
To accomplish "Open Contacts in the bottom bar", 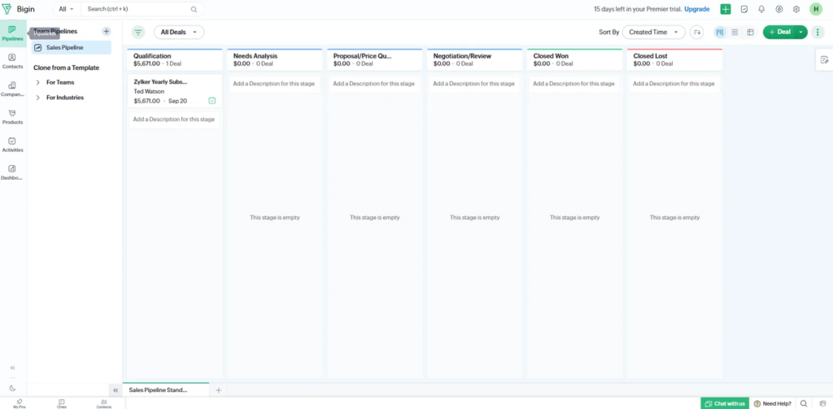I will [x=103, y=403].
